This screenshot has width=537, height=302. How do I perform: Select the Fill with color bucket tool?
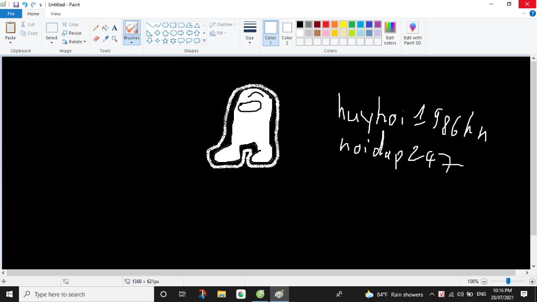(105, 28)
